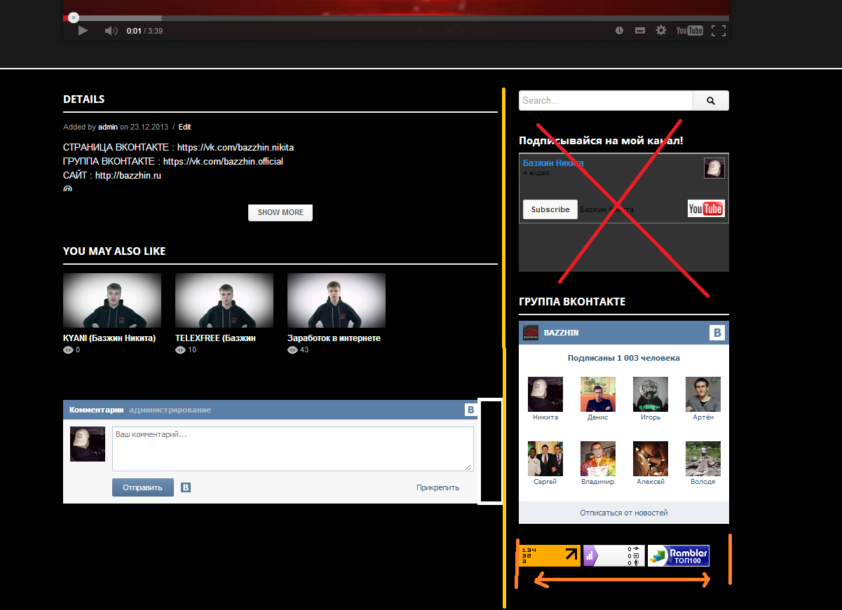Click VK icon next to Отправить
The height and width of the screenshot is (610, 842).
(x=186, y=487)
